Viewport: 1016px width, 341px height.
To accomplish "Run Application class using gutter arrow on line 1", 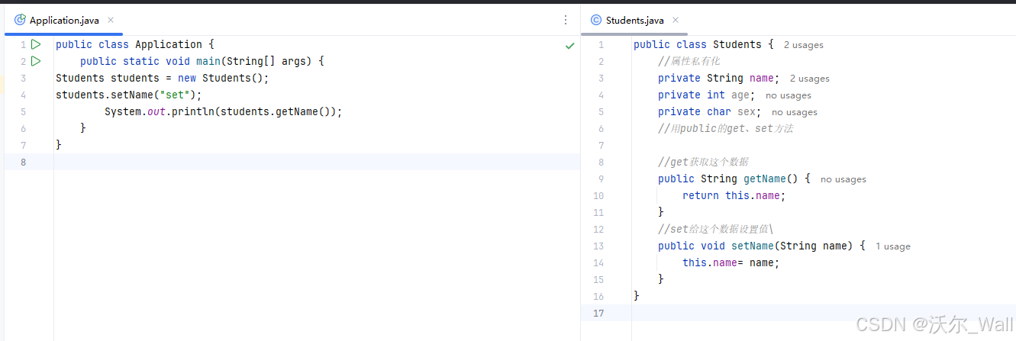I will [36, 44].
